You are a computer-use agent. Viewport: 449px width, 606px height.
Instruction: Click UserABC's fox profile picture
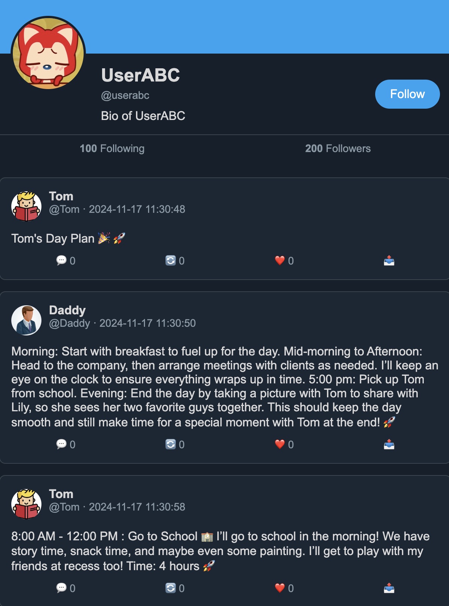click(48, 53)
